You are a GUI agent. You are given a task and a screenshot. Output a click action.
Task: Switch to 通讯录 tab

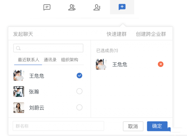pos(50,60)
